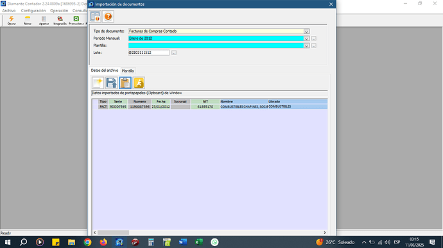The width and height of the screenshot is (443, 248).
Task: Click the new blank data icon with sparkle
Action: coord(98,83)
